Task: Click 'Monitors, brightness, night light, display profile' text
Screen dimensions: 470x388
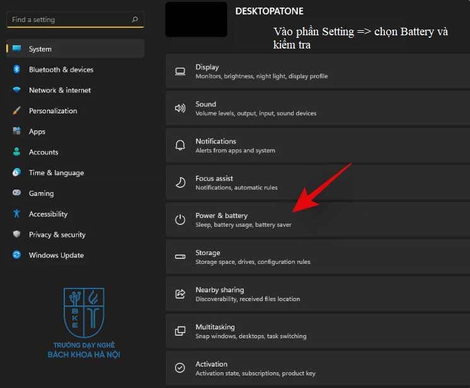Action: pos(261,76)
